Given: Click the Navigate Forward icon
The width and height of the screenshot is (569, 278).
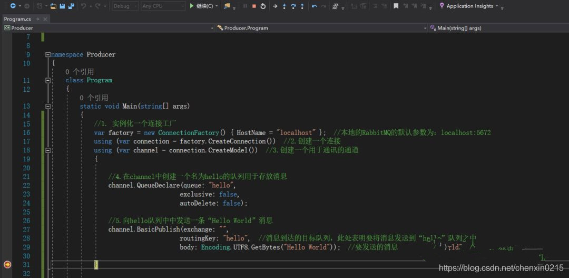Looking at the screenshot, I should 27,6.
